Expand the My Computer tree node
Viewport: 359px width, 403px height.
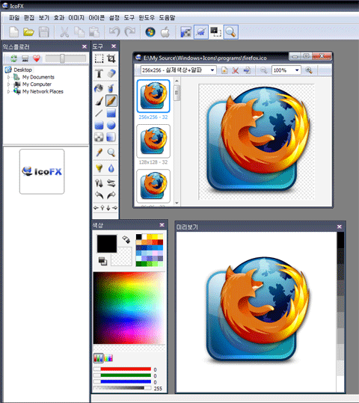[x=8, y=84]
